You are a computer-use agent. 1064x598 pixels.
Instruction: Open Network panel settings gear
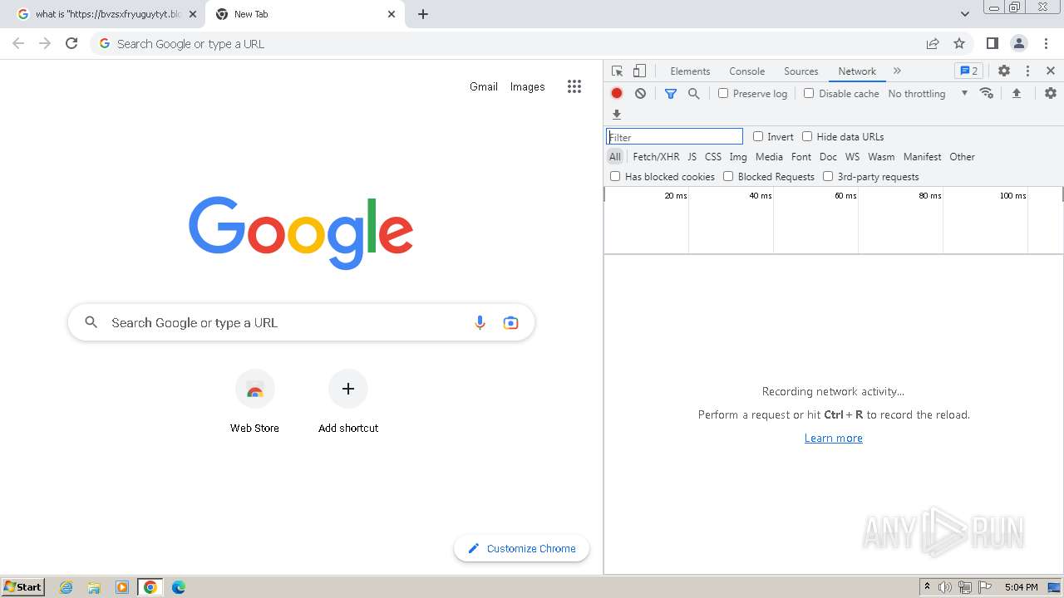point(1051,94)
